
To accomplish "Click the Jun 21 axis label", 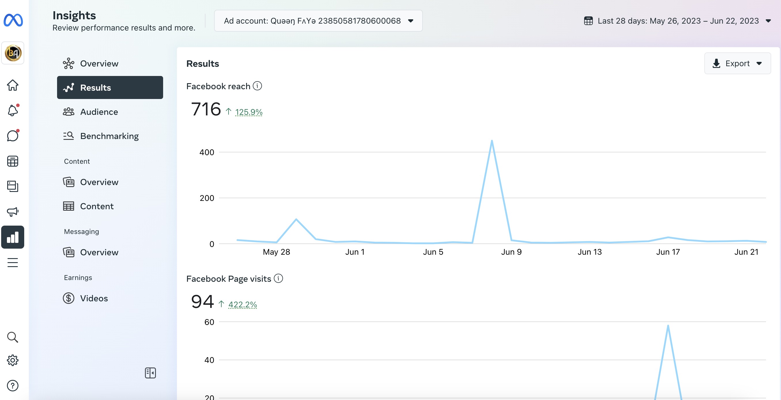I will tap(746, 252).
